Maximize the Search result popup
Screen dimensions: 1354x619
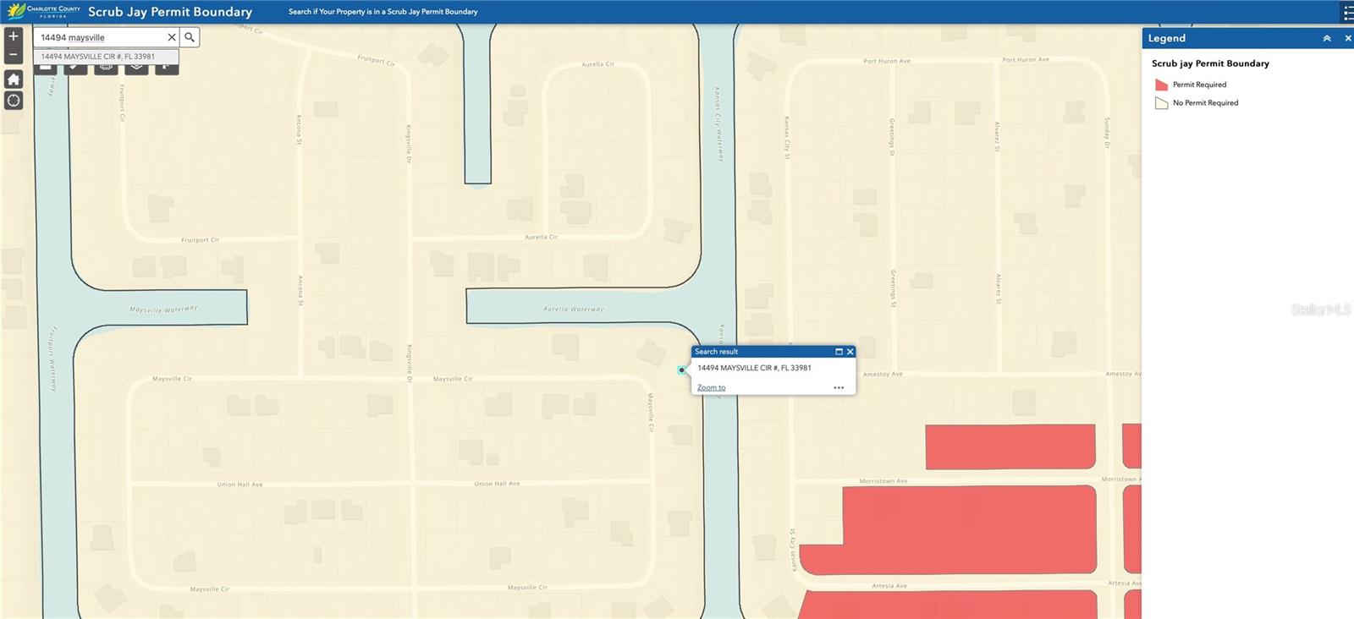coord(839,352)
